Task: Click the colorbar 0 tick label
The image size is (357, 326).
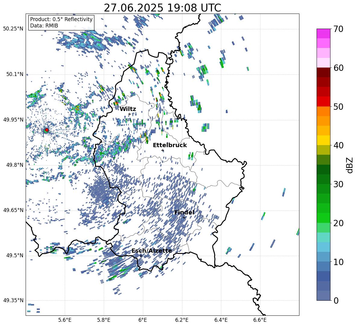Action: pos(336,300)
